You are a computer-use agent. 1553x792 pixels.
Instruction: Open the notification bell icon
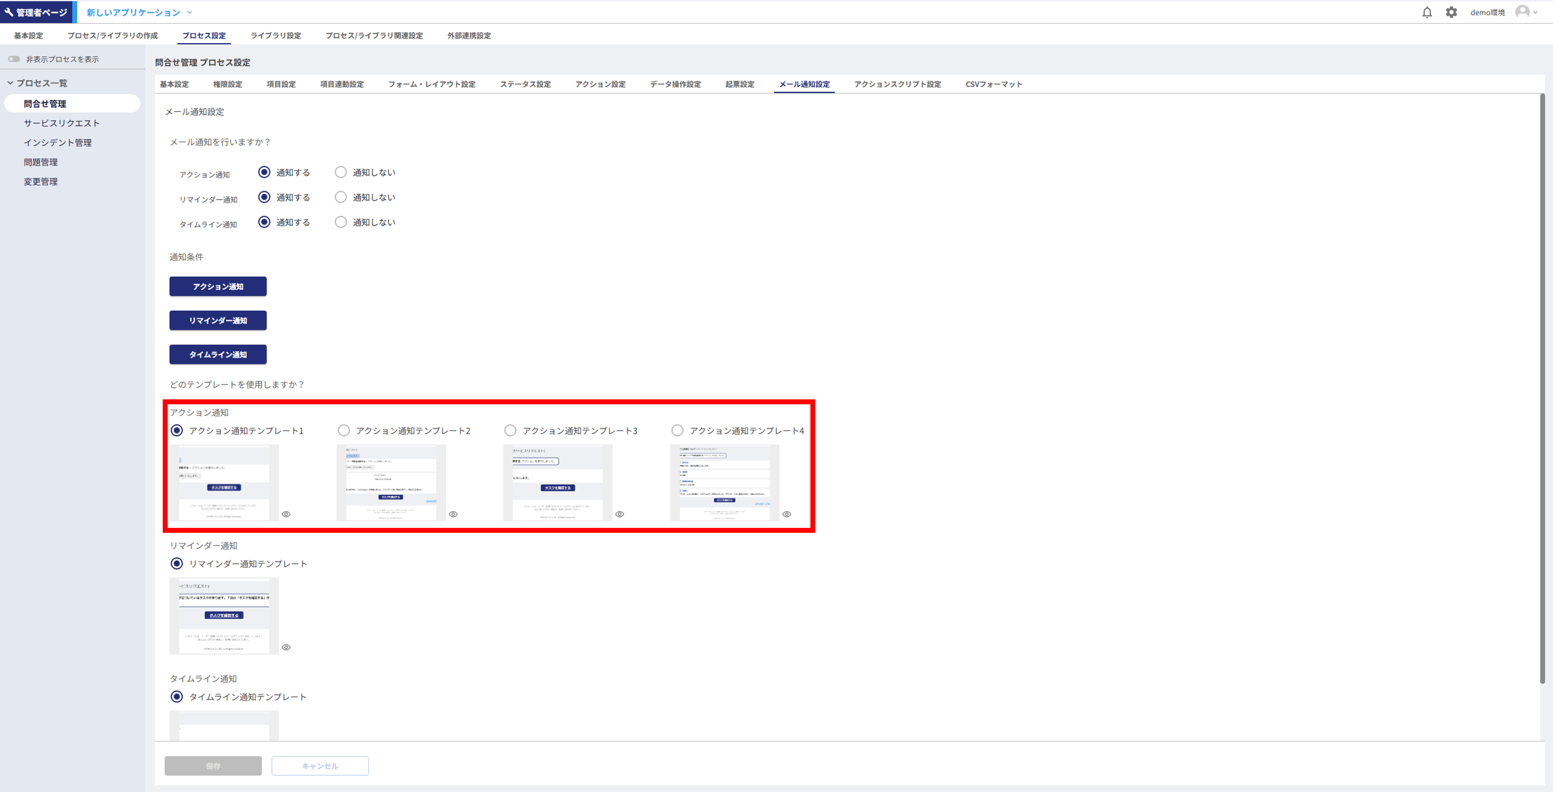click(x=1426, y=12)
